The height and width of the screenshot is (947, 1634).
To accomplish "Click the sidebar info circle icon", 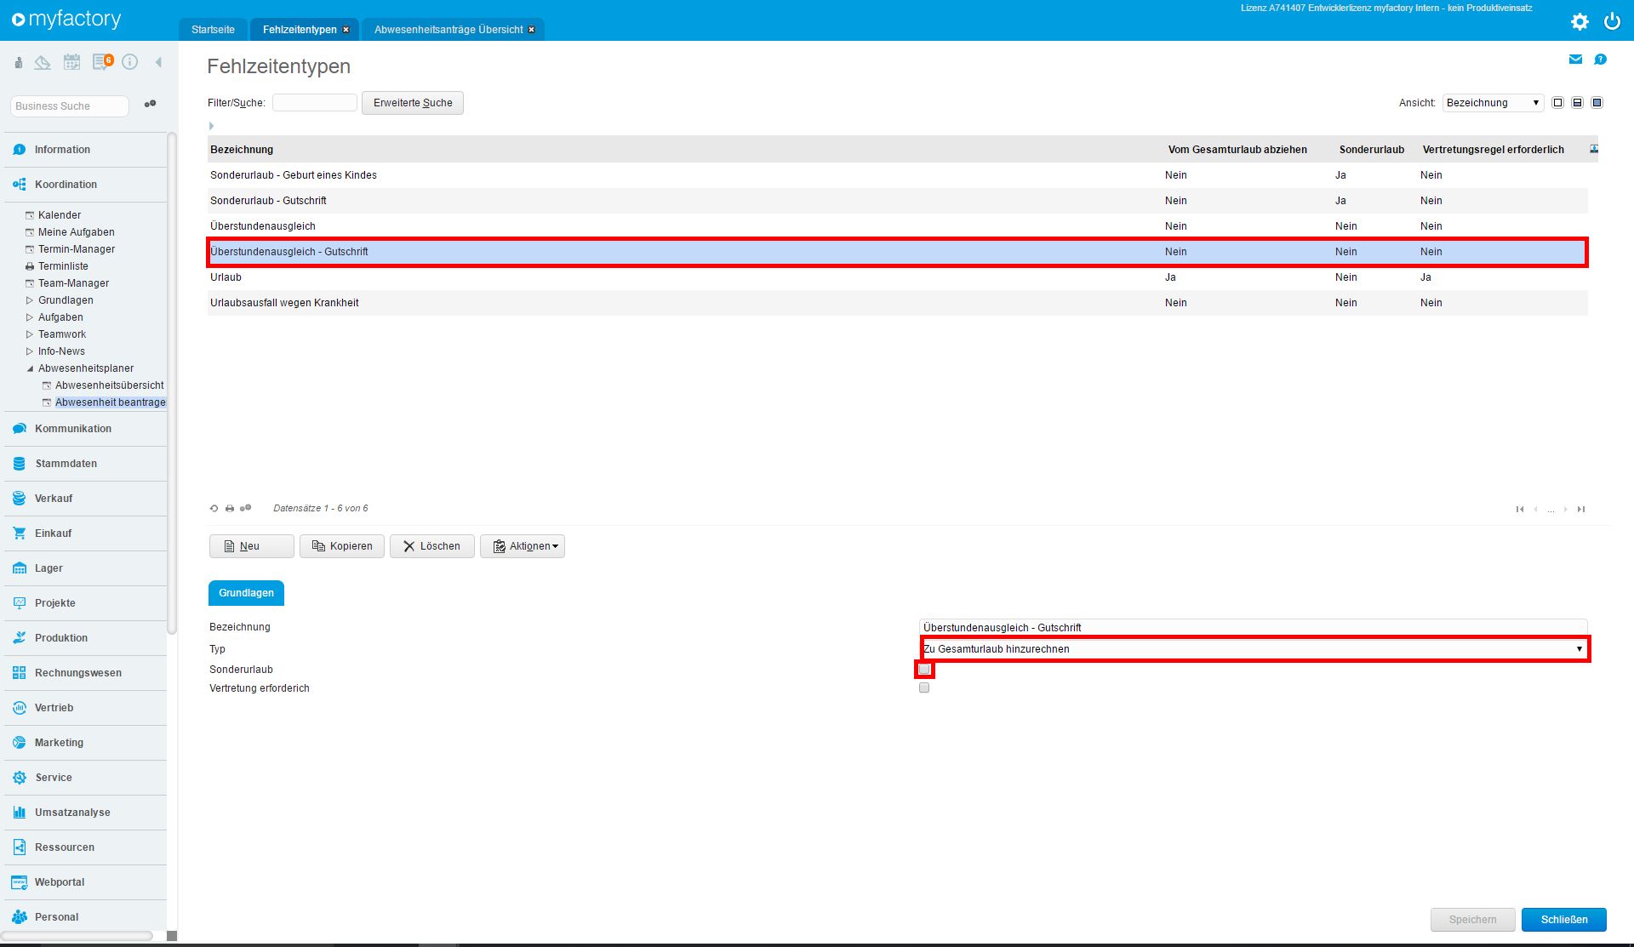I will click(130, 62).
